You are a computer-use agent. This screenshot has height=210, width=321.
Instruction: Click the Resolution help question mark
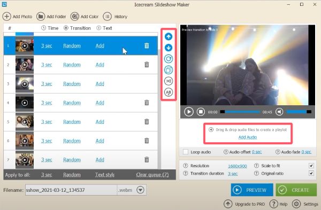186,166
